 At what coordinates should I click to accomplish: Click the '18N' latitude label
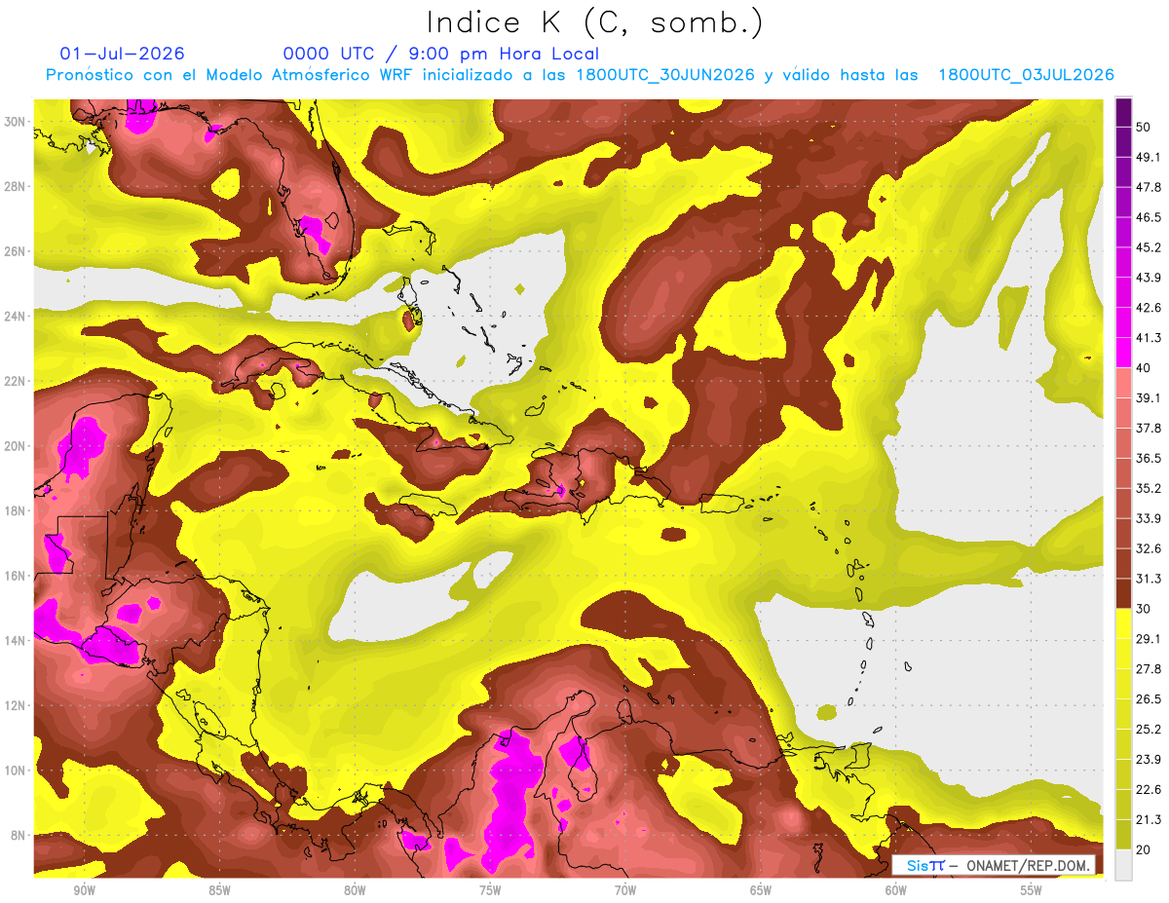point(15,510)
